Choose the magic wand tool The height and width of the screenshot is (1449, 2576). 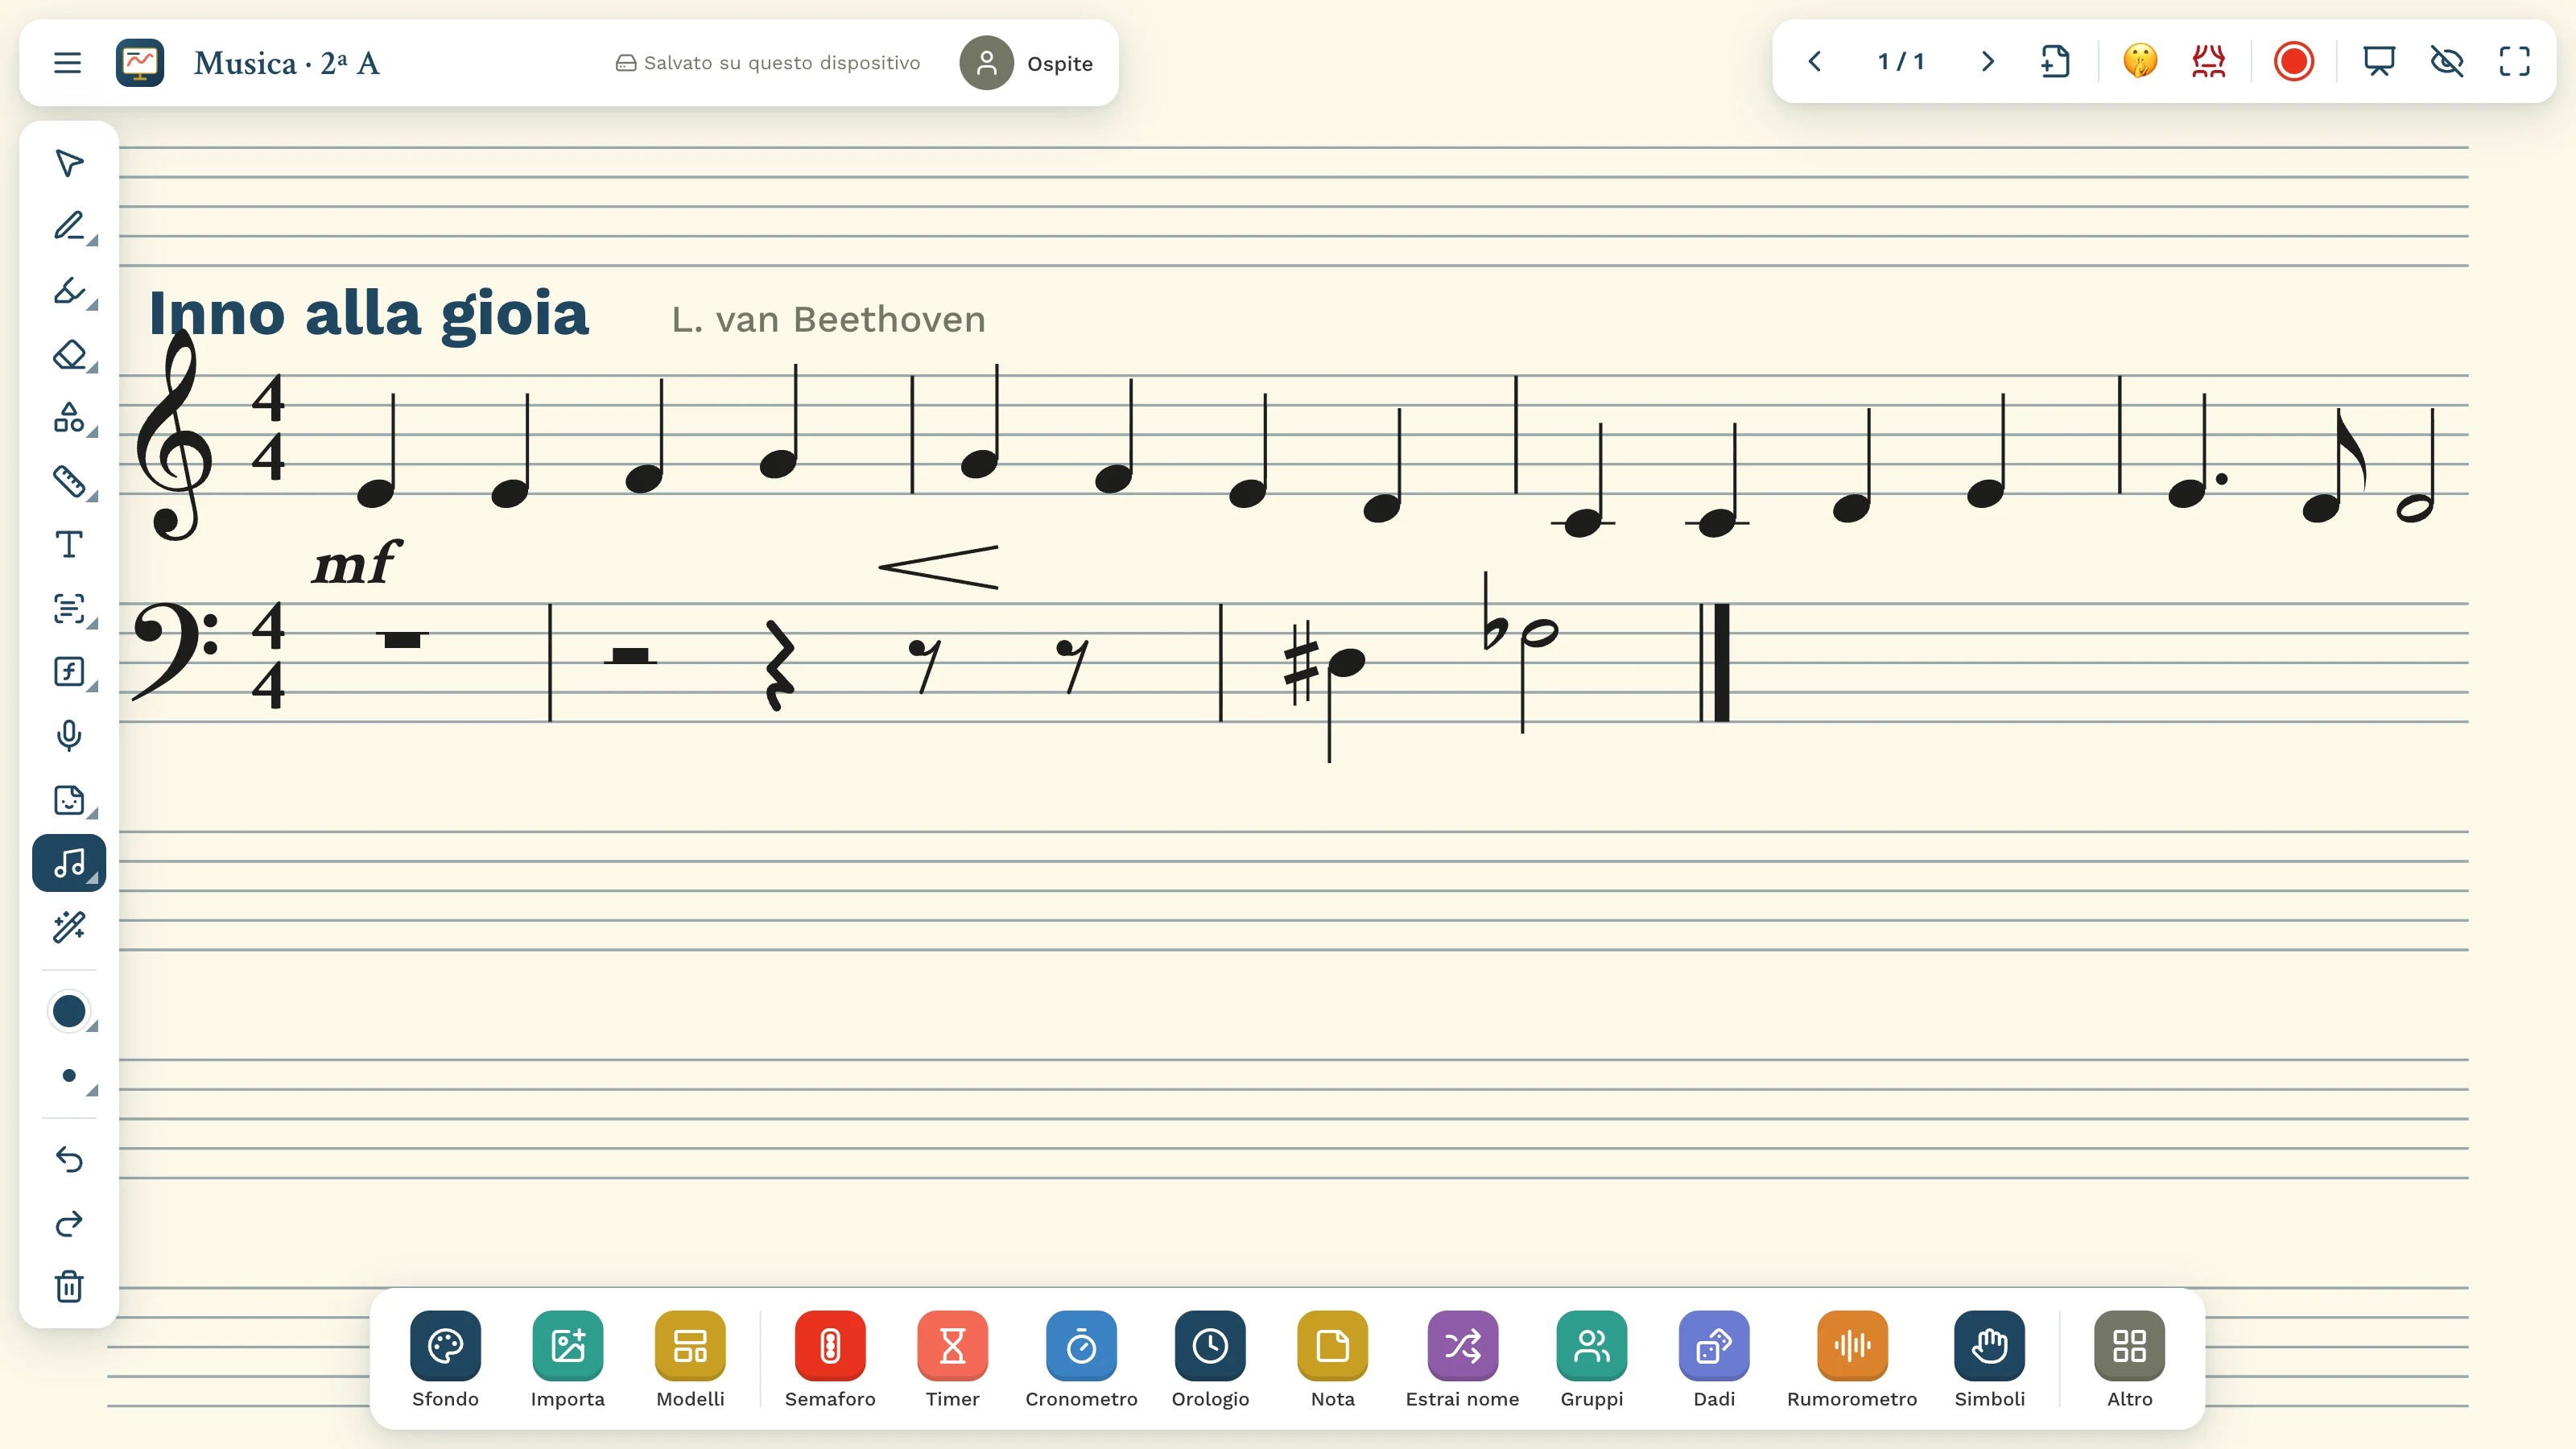tap(69, 927)
